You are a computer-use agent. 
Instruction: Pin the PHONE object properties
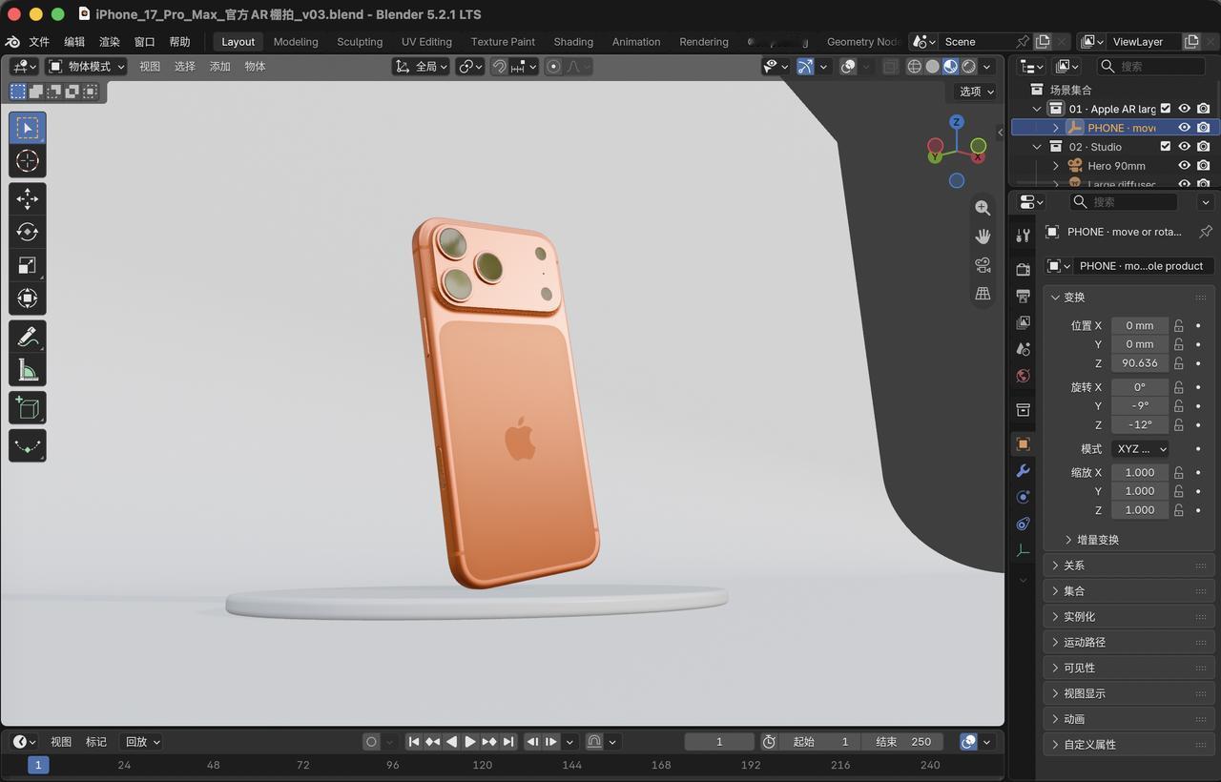pos(1206,232)
